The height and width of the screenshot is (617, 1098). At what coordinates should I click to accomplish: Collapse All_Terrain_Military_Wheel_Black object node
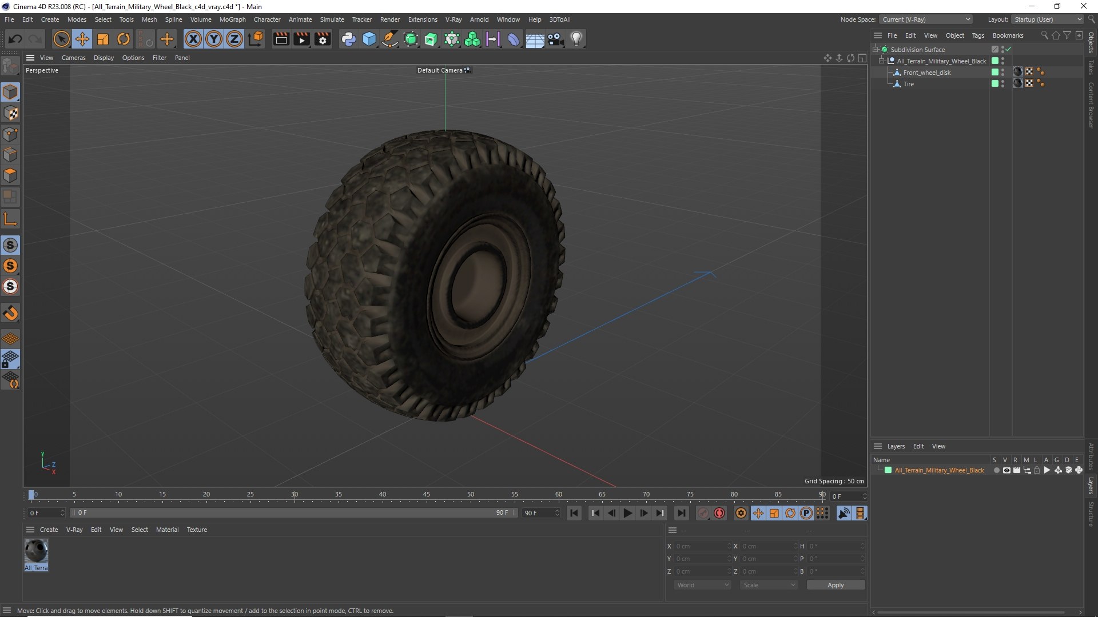pyautogui.click(x=881, y=61)
